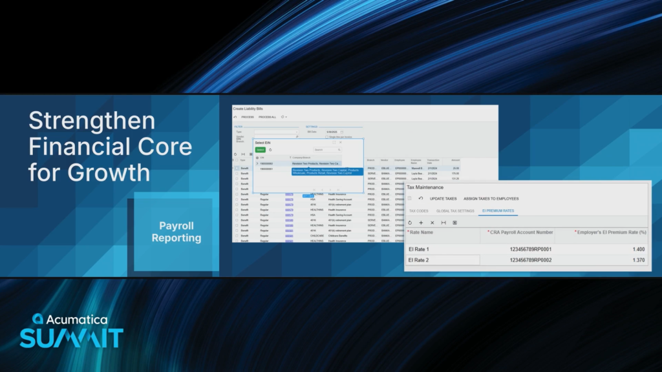The image size is (662, 372).
Task: Click the Update Taxes button
Action: [443, 198]
